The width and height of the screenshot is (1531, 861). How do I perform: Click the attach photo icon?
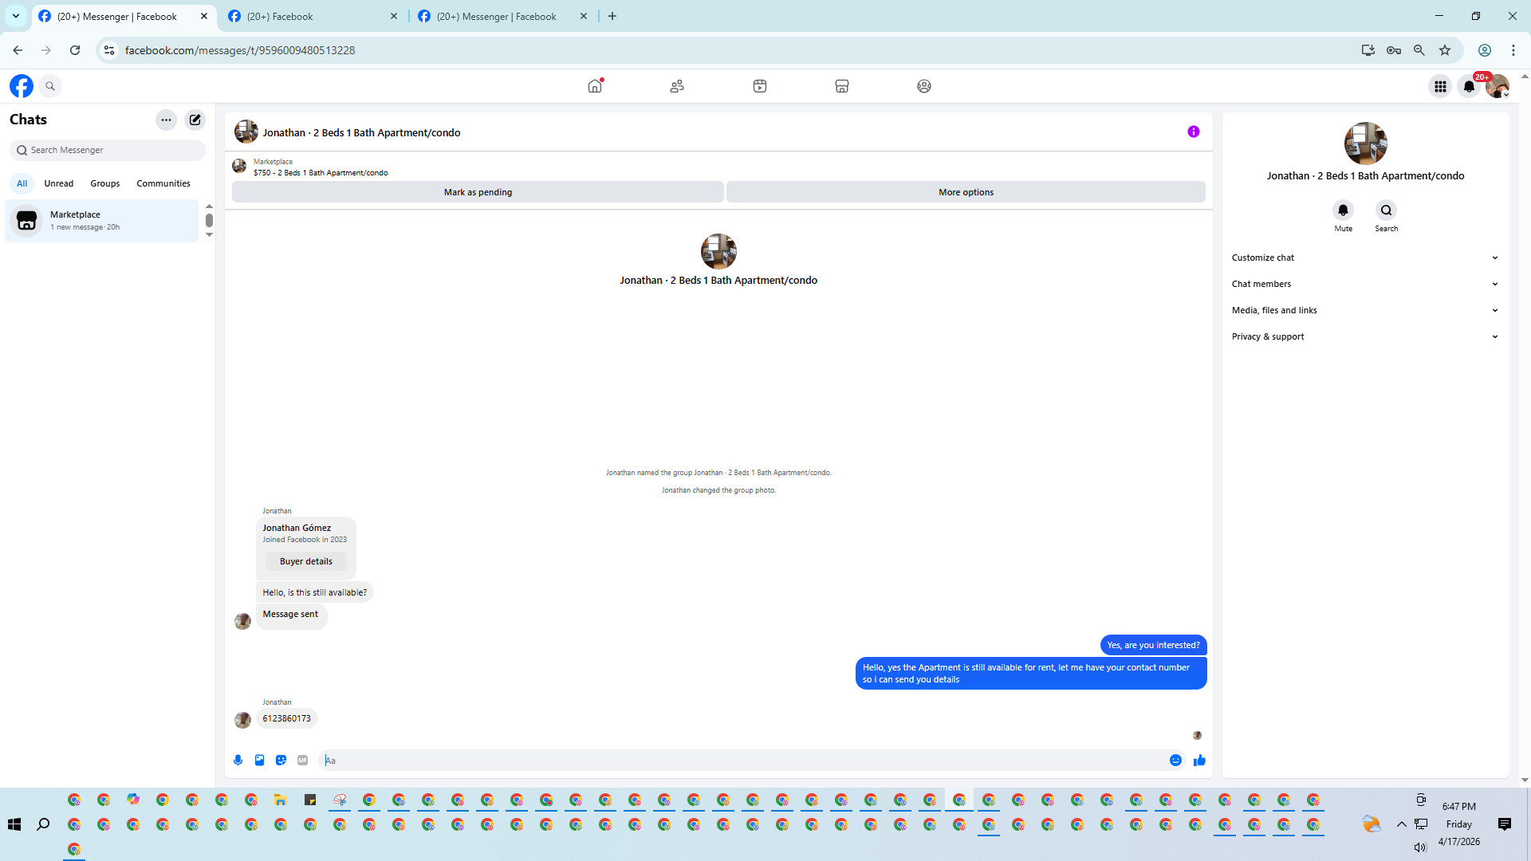(x=259, y=761)
